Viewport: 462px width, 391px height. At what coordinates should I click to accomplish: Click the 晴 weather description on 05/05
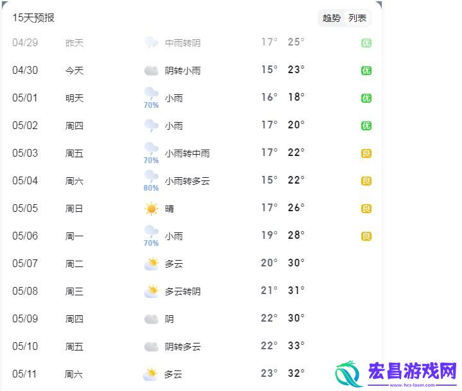[169, 209]
